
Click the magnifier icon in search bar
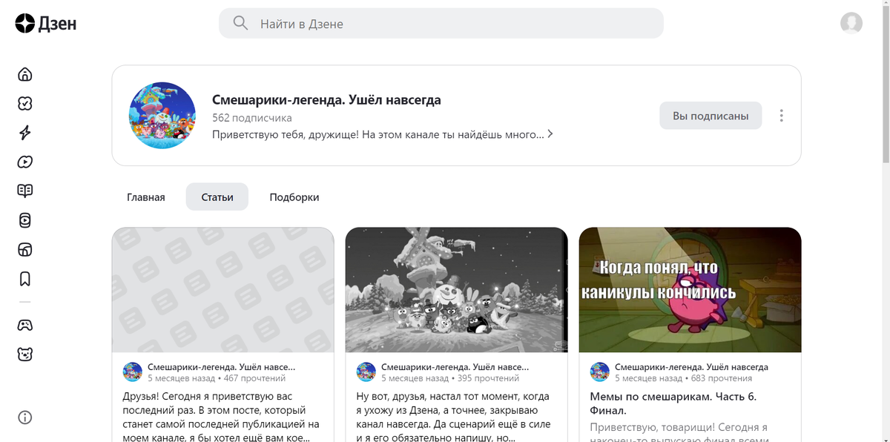pos(240,23)
